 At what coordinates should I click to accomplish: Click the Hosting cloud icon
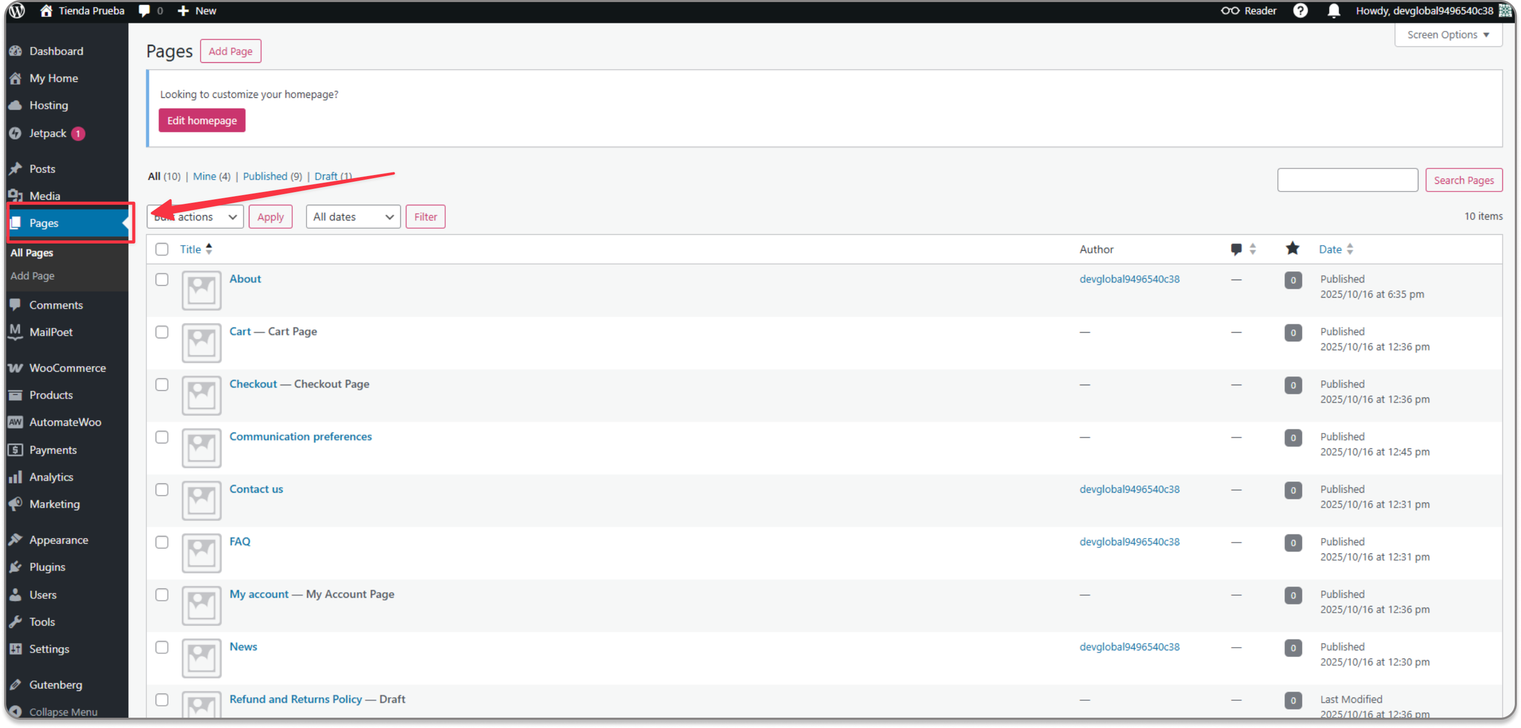[x=16, y=105]
